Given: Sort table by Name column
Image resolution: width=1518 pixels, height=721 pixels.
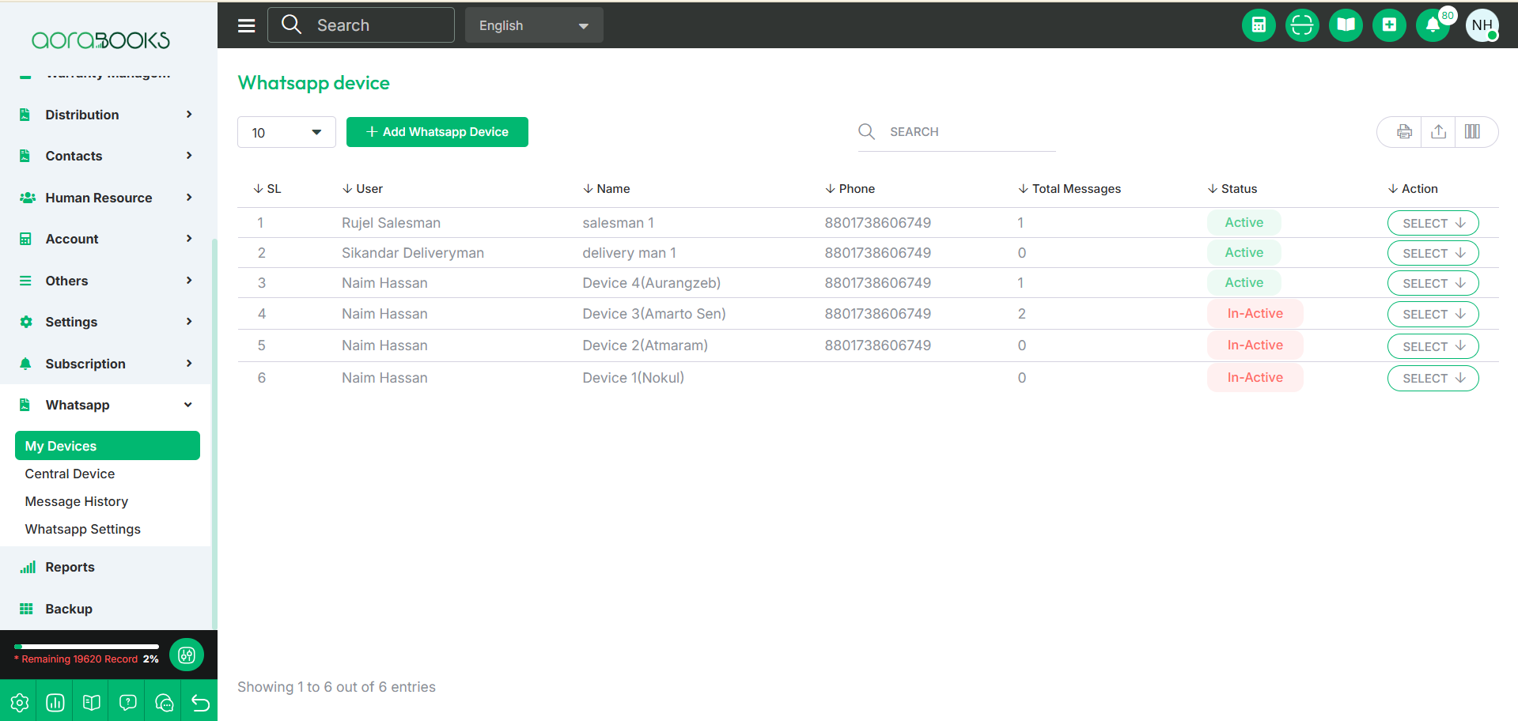Looking at the screenshot, I should [x=607, y=188].
